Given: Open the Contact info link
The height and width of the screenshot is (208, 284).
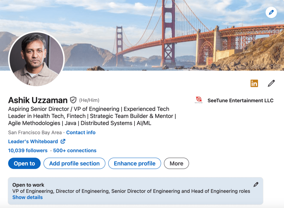Looking at the screenshot, I should (x=81, y=132).
